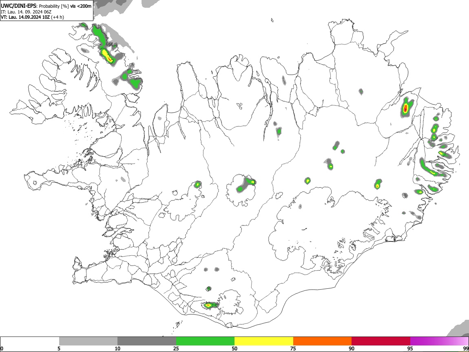The image size is (469, 352).
Task: Click the '(+4 h)' forecast offset text
Action: [x=57, y=17]
